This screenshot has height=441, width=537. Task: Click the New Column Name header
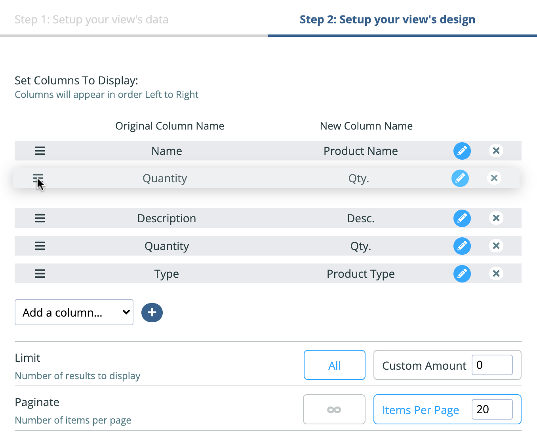366,126
